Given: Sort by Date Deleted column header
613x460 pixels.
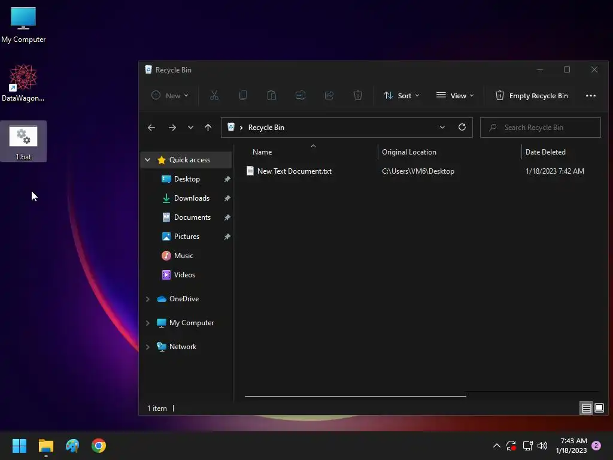Looking at the screenshot, I should pyautogui.click(x=545, y=152).
